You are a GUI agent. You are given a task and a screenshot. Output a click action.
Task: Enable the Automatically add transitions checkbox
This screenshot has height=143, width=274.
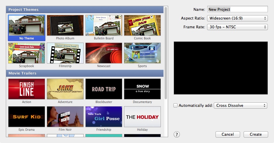coord(175,105)
